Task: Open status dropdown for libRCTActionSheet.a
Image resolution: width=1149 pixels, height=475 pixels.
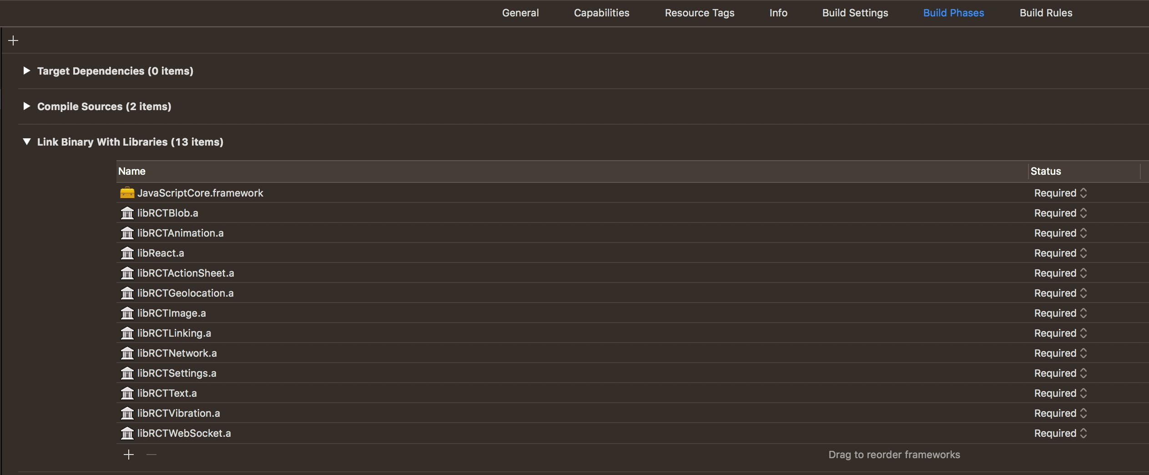Action: (x=1061, y=273)
